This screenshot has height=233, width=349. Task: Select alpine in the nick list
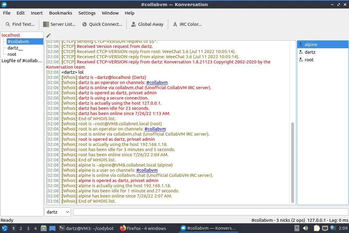point(323,45)
